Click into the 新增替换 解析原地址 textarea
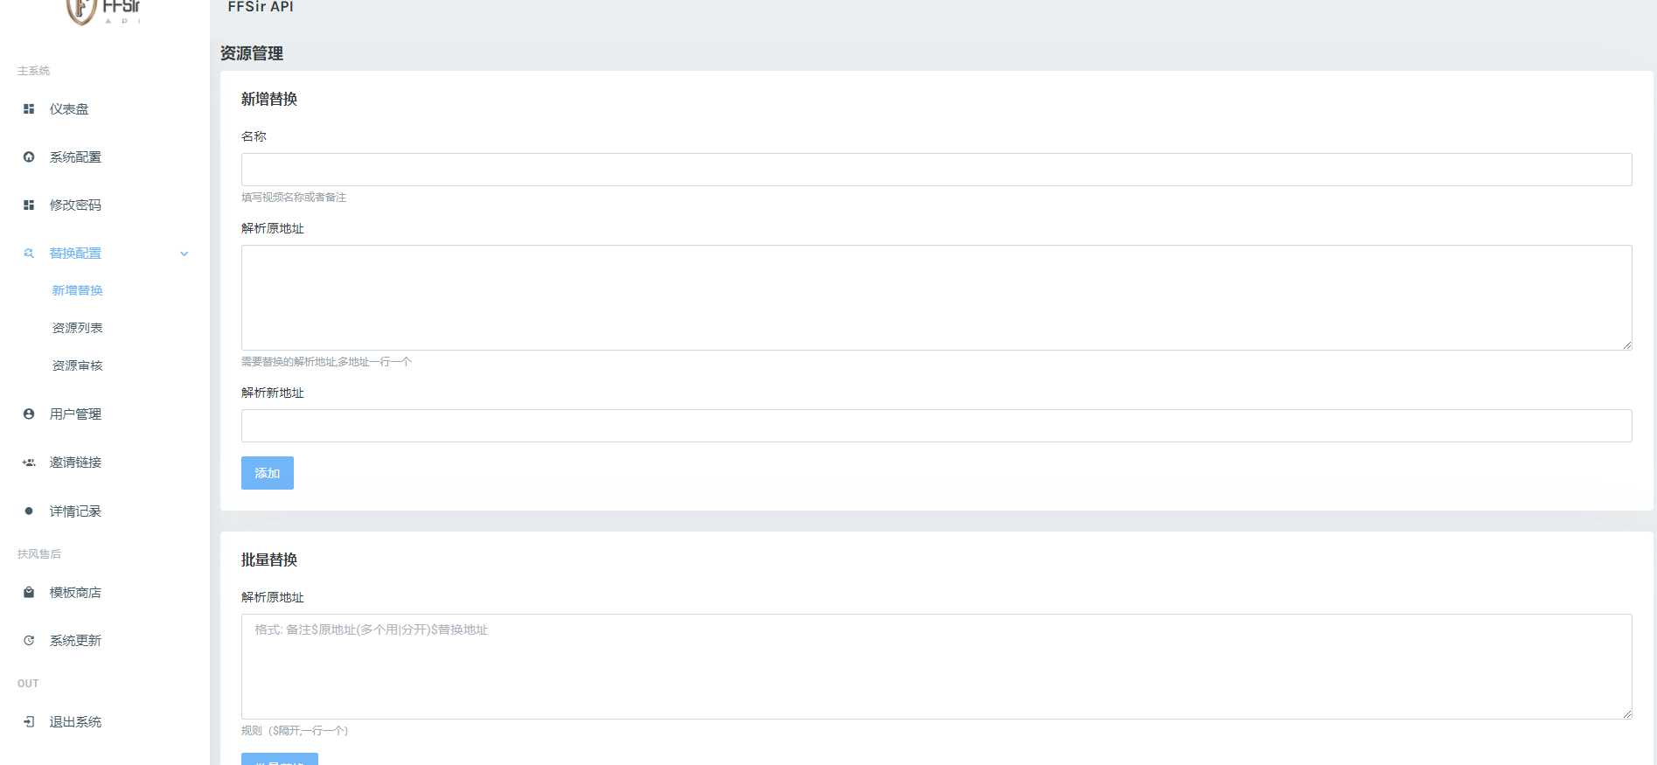 click(x=936, y=297)
